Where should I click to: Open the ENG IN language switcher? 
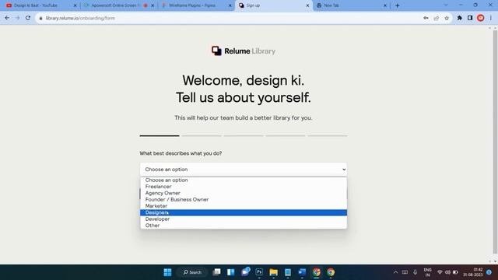[427, 272]
